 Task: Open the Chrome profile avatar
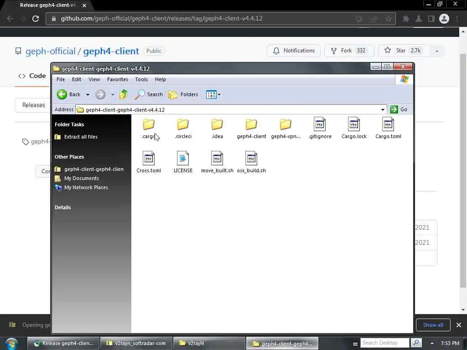444,19
